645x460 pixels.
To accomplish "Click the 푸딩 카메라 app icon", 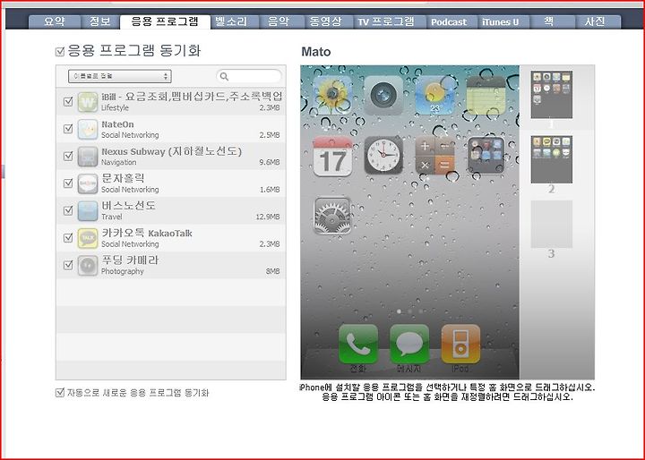I will click(x=88, y=266).
